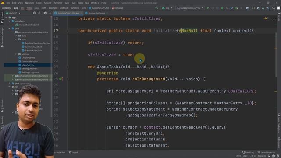Image resolution: width=281 pixels, height=158 pixels.
Task: Click the Debug app bug icon
Action: pyautogui.click(x=222, y=8)
